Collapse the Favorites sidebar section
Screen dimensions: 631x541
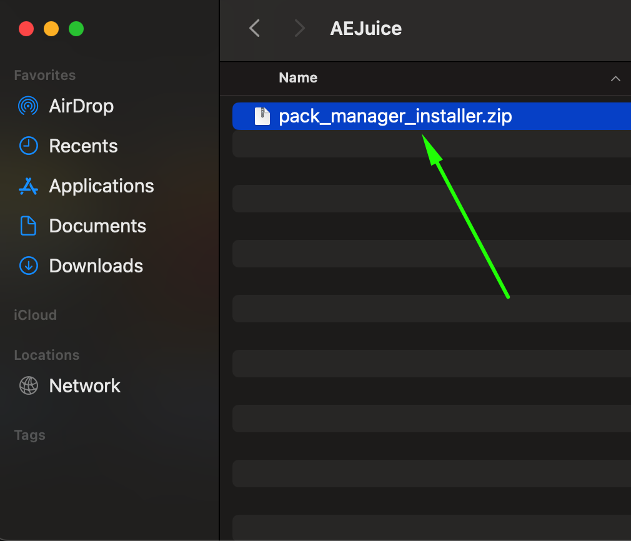(45, 75)
